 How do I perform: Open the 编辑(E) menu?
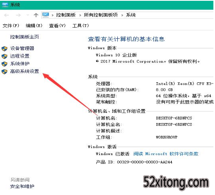tap(34, 26)
